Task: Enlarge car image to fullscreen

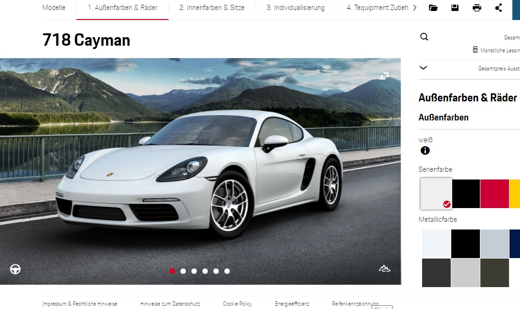Action: click(384, 76)
